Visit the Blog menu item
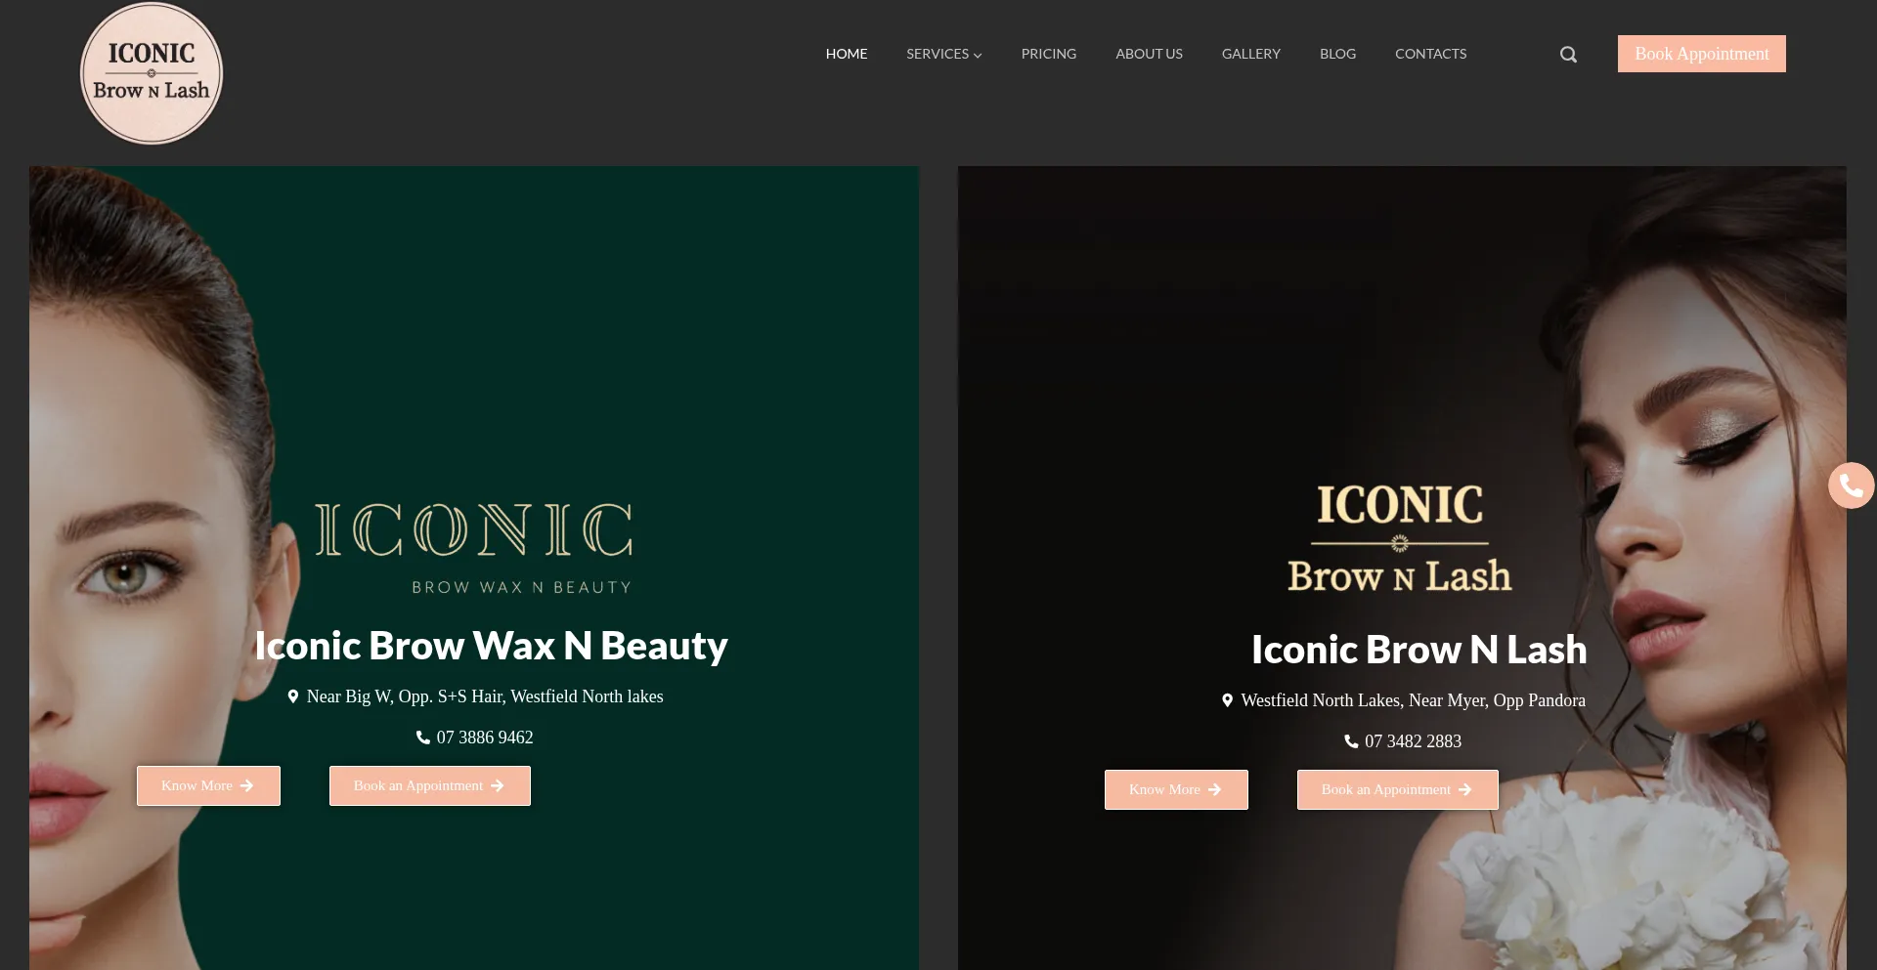The height and width of the screenshot is (970, 1877). [x=1337, y=54]
